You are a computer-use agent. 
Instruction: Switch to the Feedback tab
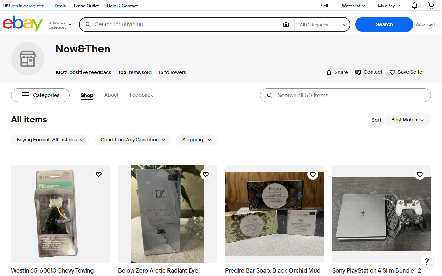141,95
